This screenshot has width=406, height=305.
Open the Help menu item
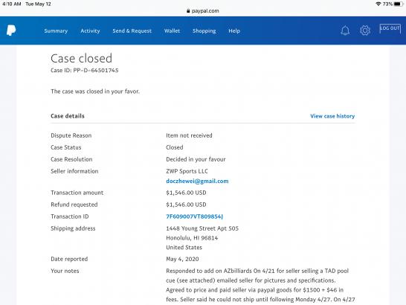[234, 30]
